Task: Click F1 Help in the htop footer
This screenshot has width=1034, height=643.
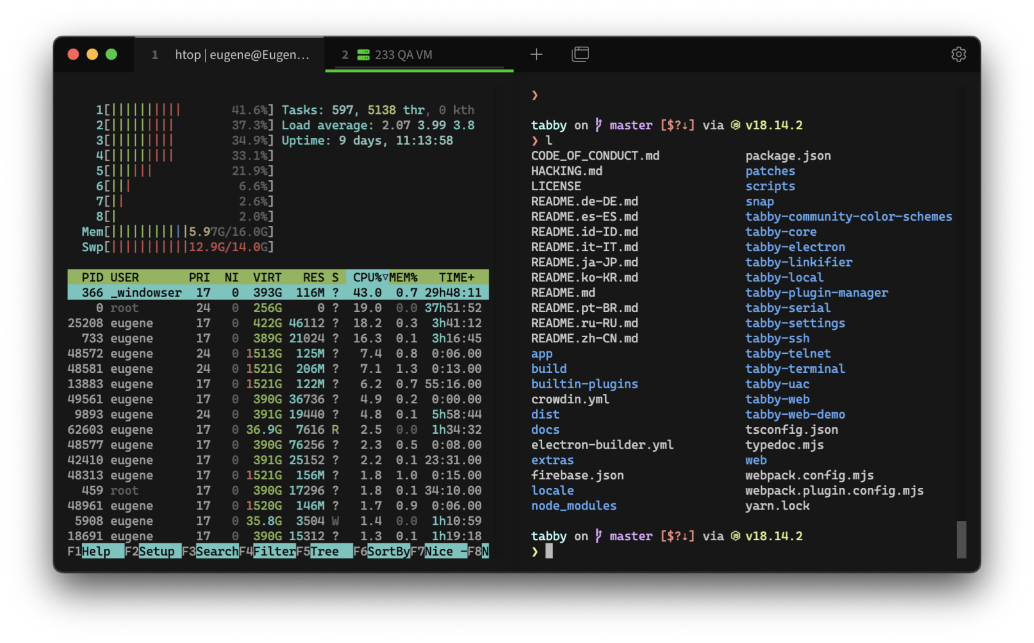Action: tap(96, 551)
